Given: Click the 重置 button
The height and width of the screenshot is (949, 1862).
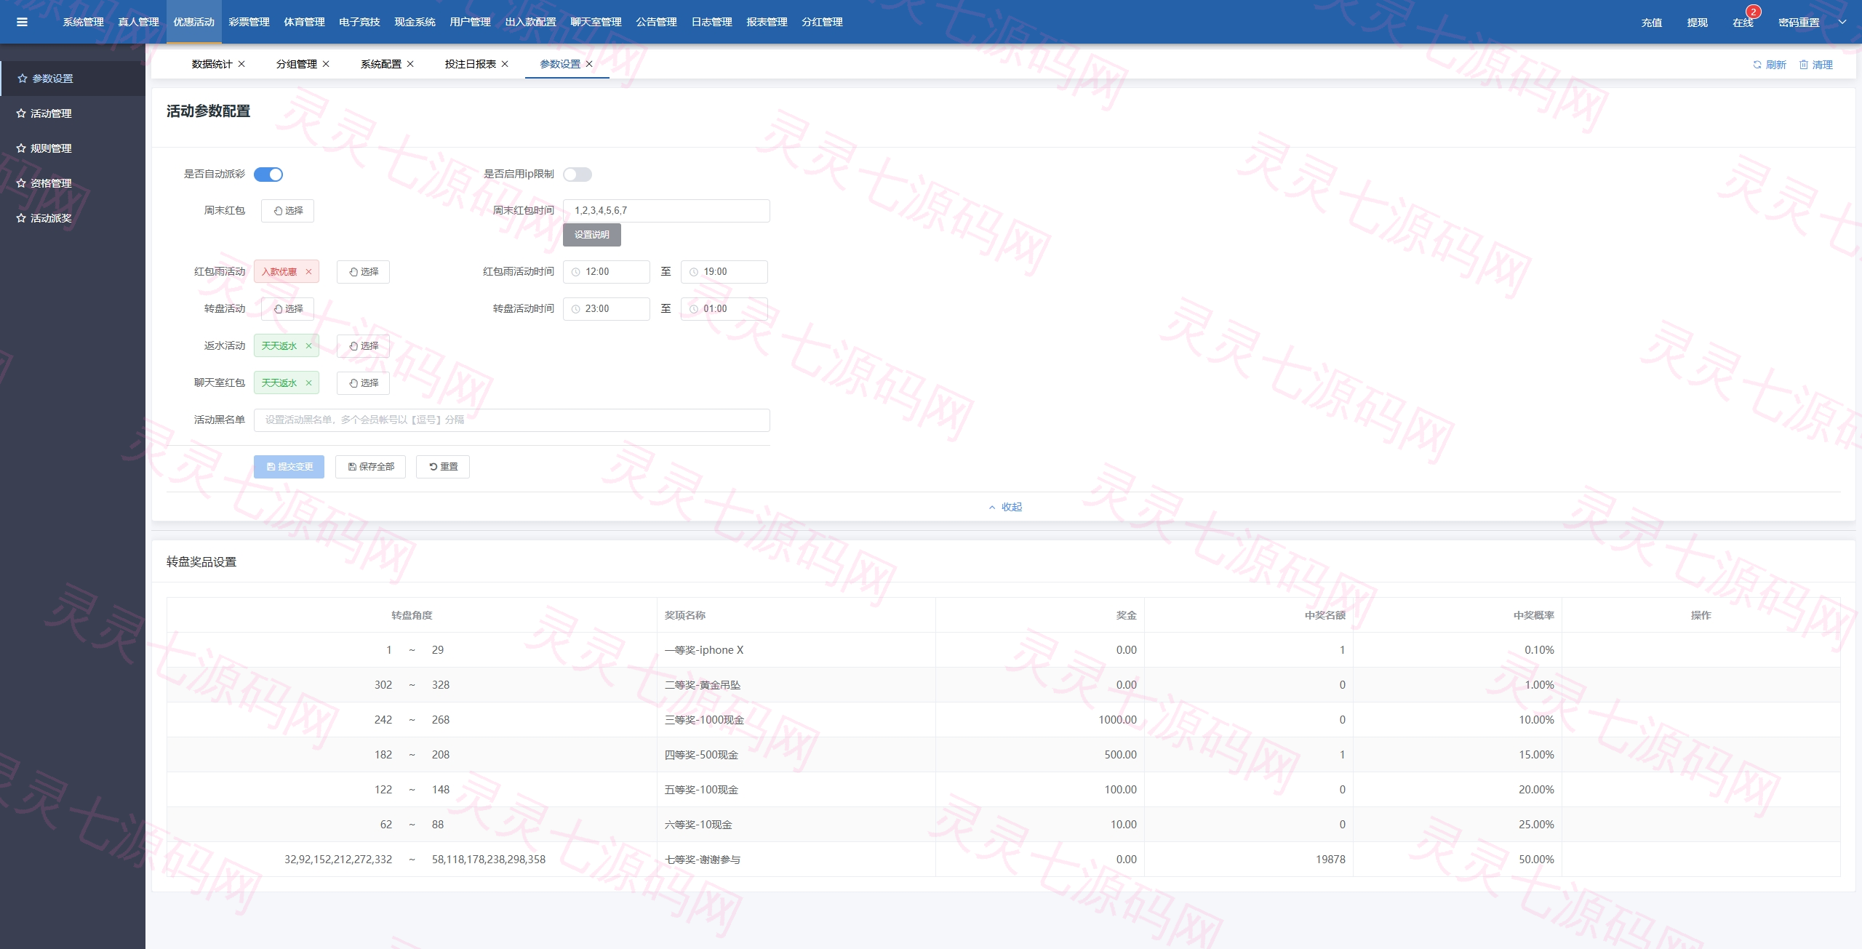Looking at the screenshot, I should pyautogui.click(x=443, y=467).
